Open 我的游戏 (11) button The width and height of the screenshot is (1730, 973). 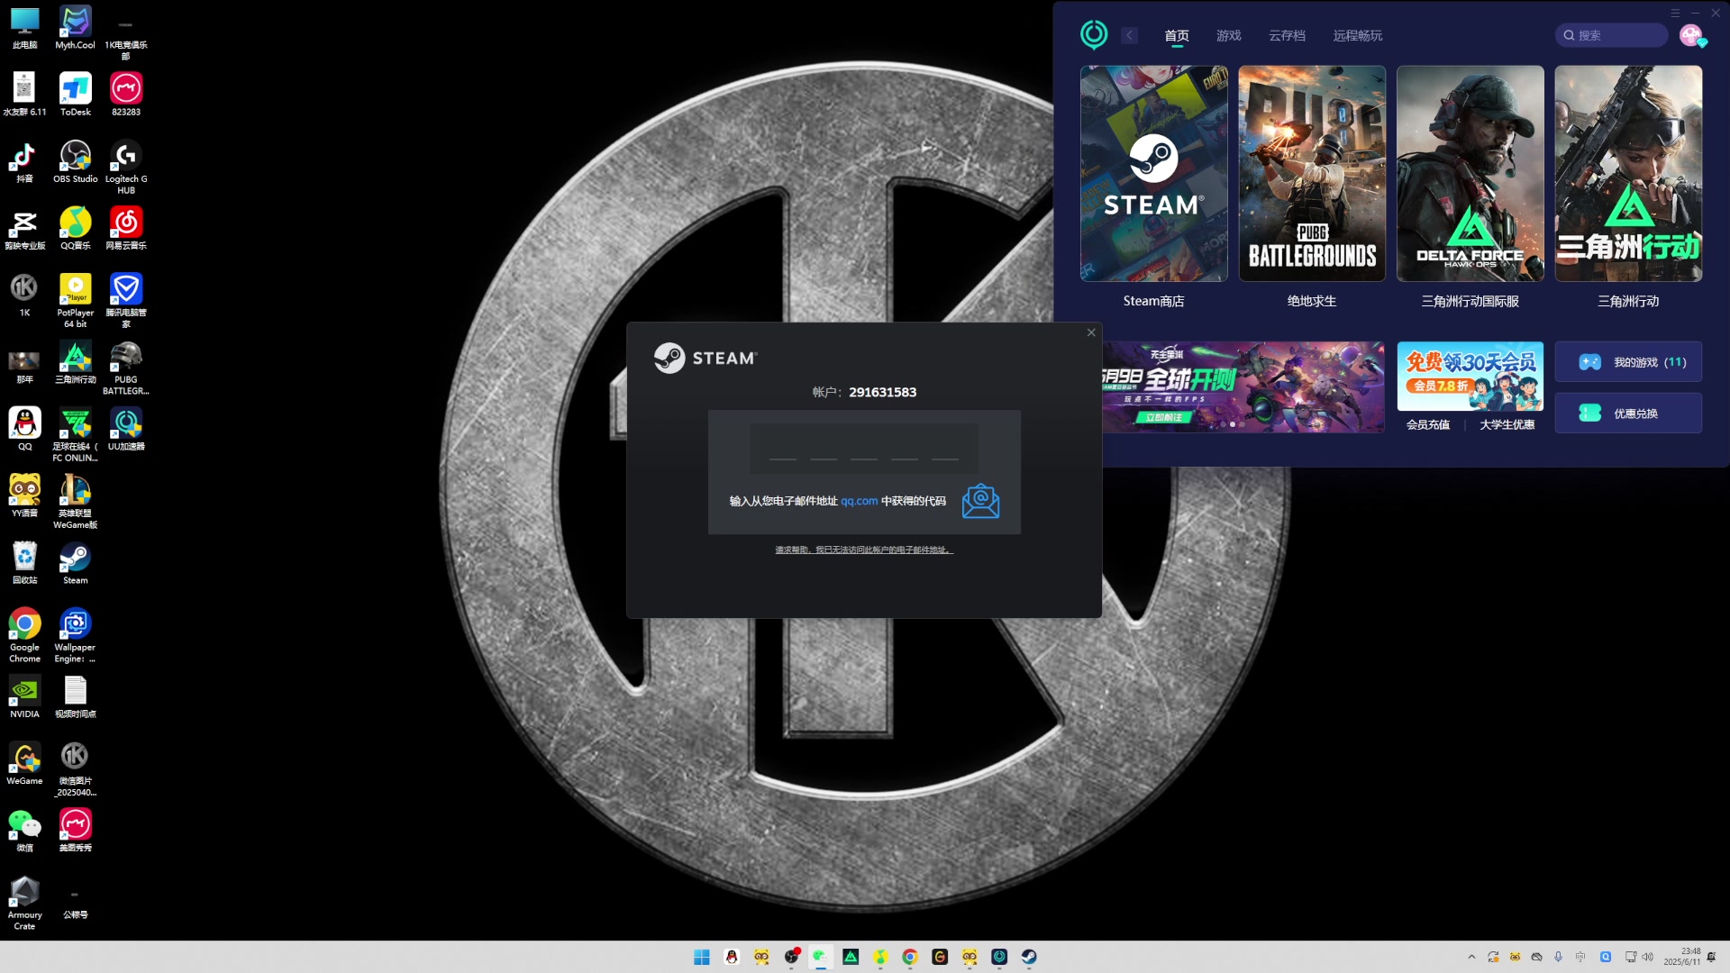point(1628,362)
